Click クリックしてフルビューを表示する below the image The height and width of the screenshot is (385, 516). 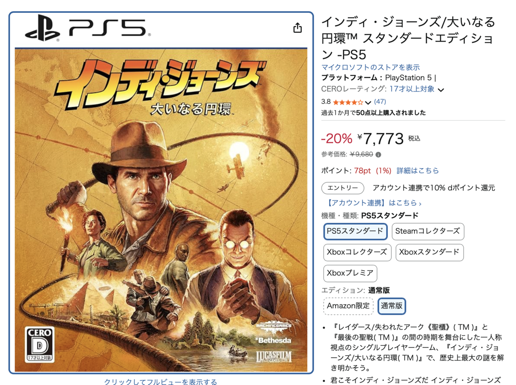click(160, 381)
